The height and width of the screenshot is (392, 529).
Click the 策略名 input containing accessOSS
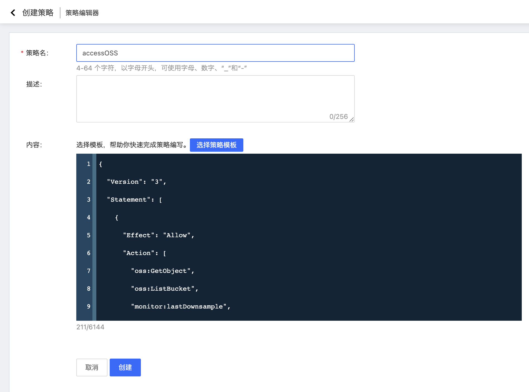click(x=195, y=53)
